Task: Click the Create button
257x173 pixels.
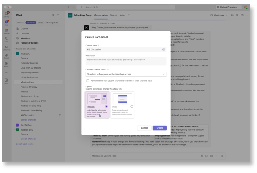Action: tap(160, 128)
